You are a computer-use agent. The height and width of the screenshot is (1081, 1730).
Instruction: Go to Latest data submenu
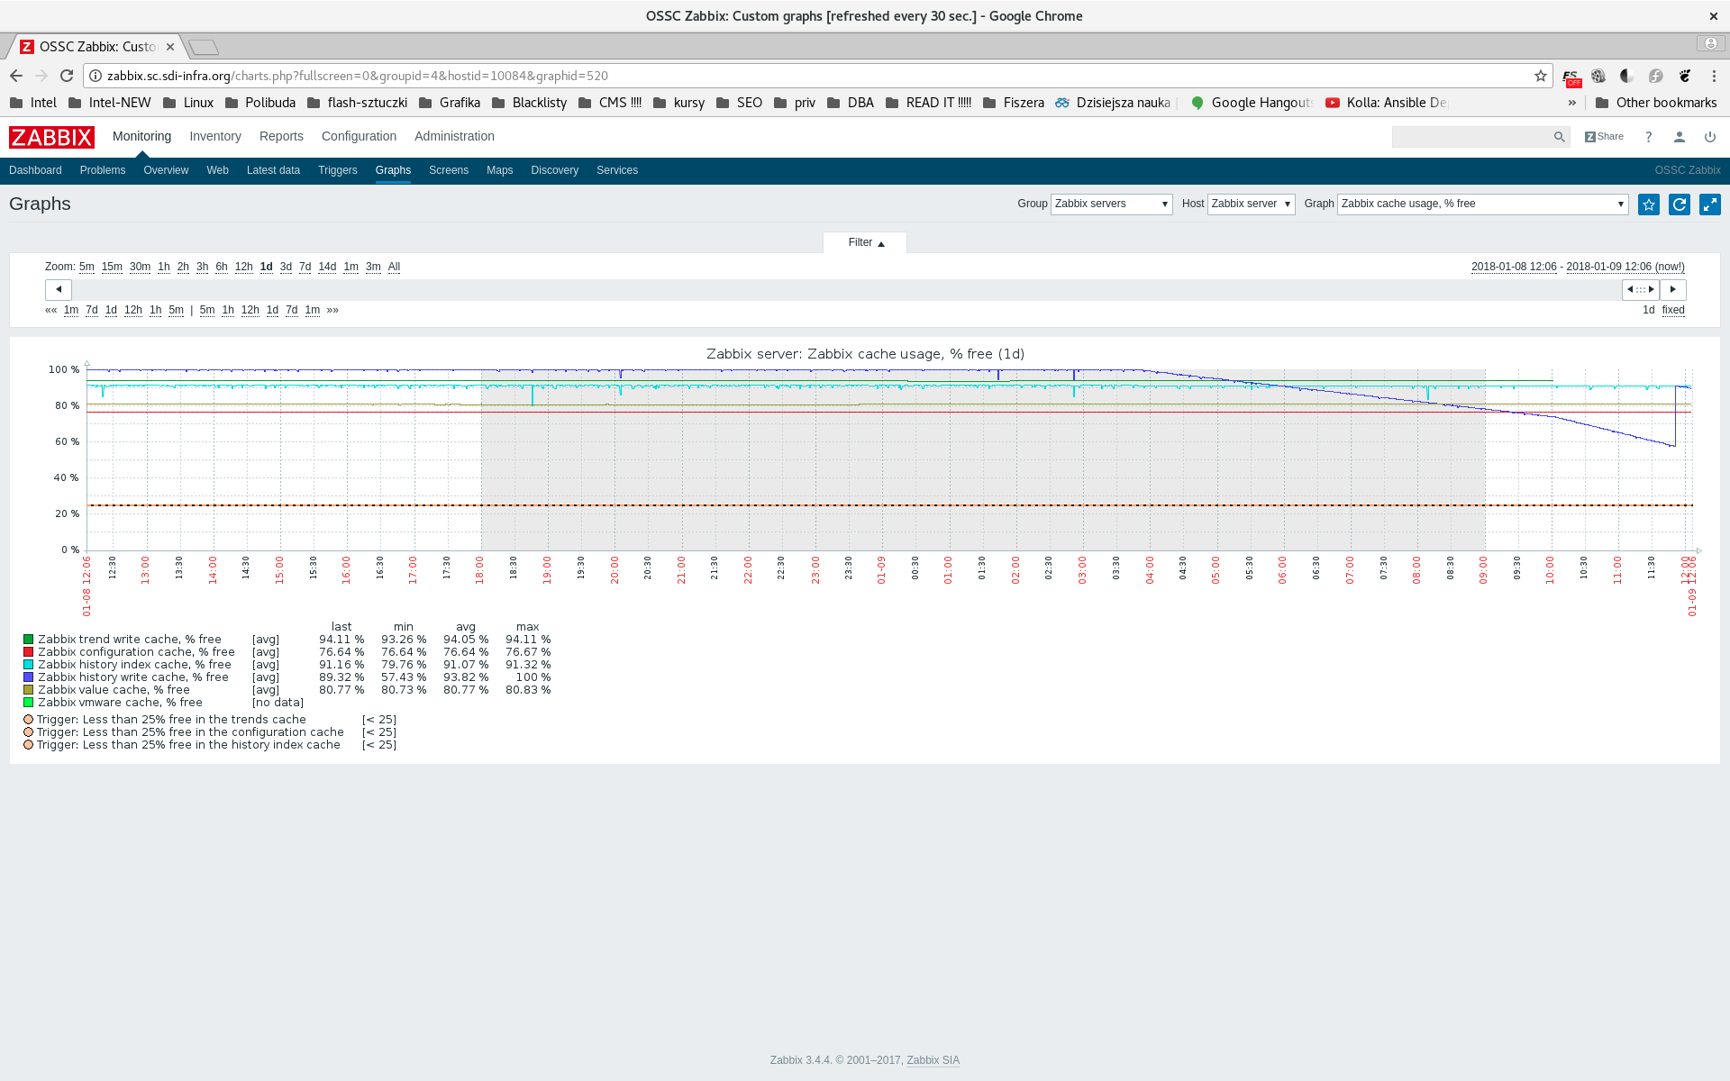(x=273, y=170)
